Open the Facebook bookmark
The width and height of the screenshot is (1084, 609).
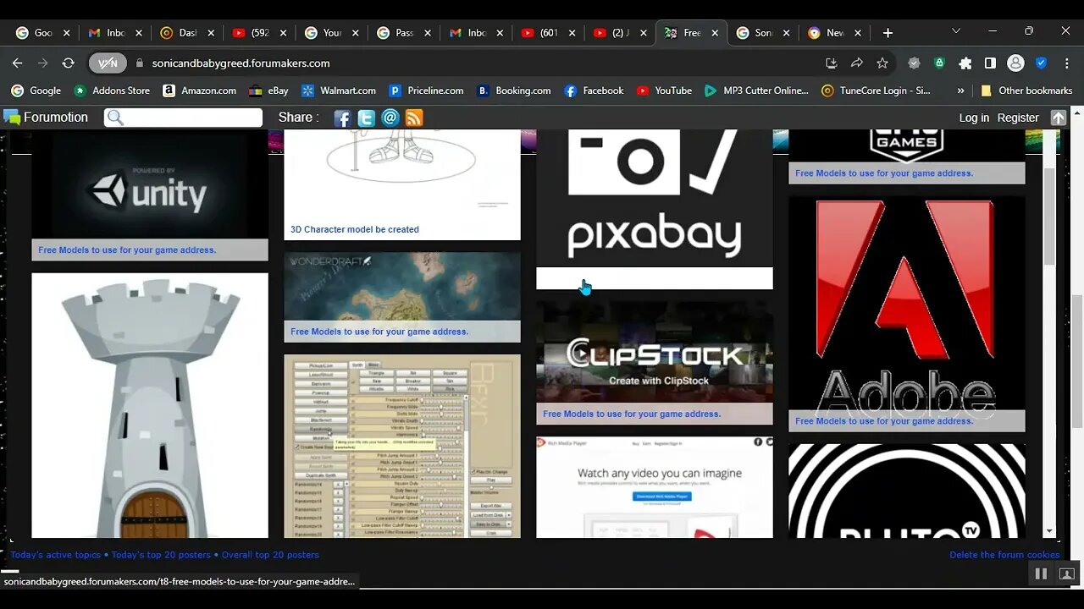click(594, 91)
